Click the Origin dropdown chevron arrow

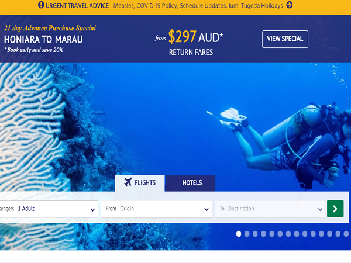pos(207,210)
